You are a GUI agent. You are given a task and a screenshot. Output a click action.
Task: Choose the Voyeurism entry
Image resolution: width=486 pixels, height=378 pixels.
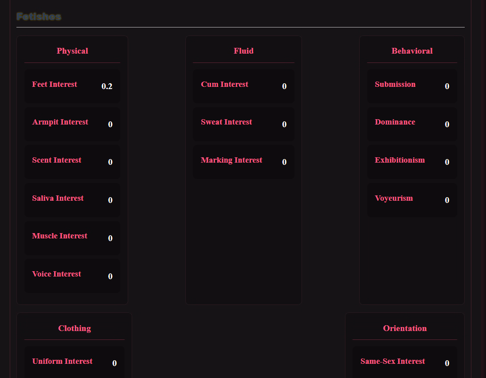tap(412, 200)
